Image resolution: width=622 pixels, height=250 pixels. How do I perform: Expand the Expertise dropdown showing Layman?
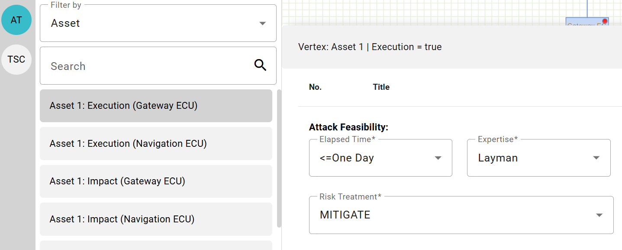point(596,158)
